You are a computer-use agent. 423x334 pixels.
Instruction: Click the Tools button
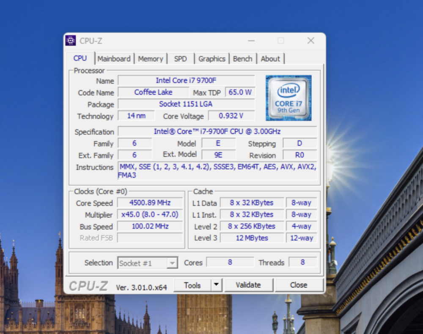[192, 285]
